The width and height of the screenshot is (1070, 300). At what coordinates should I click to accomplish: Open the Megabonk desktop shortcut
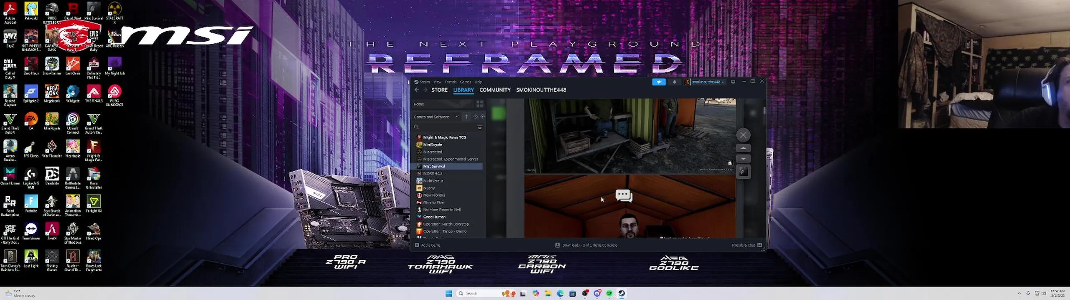click(52, 94)
